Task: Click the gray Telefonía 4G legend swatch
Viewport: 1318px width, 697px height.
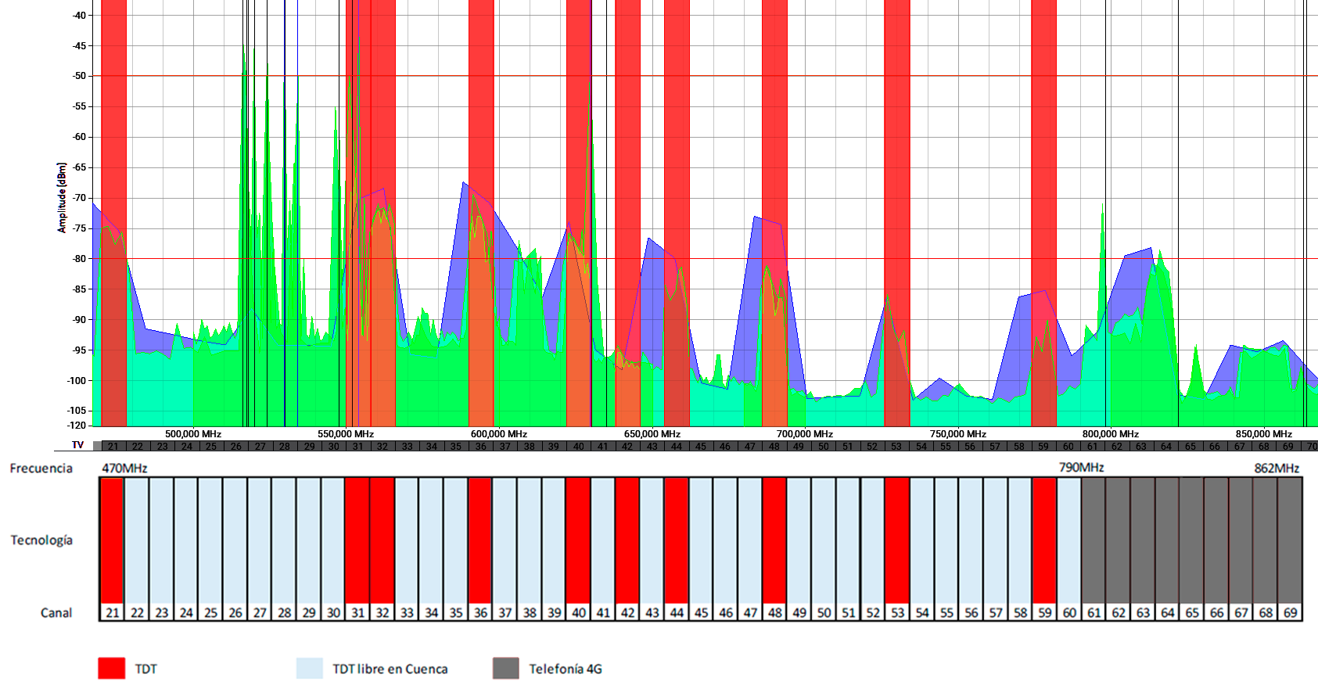Action: pyautogui.click(x=506, y=668)
